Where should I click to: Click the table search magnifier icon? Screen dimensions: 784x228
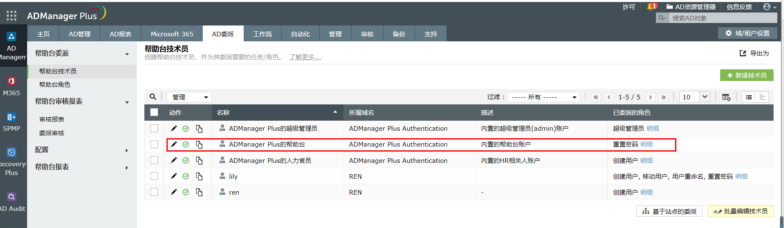153,97
